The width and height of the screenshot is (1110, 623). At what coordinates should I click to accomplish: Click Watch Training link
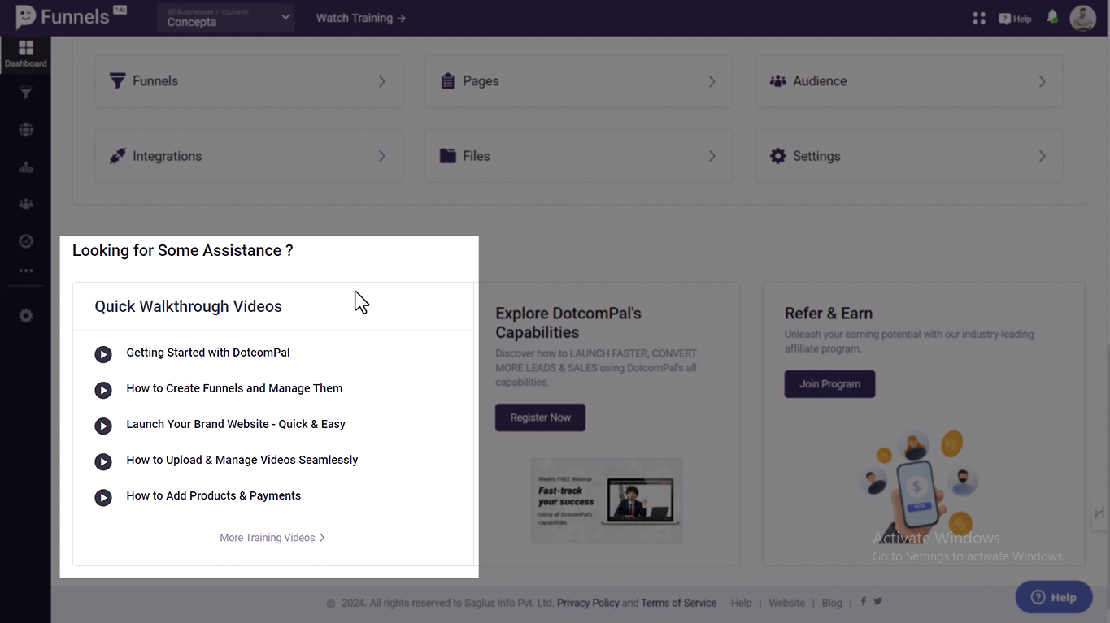pos(361,18)
